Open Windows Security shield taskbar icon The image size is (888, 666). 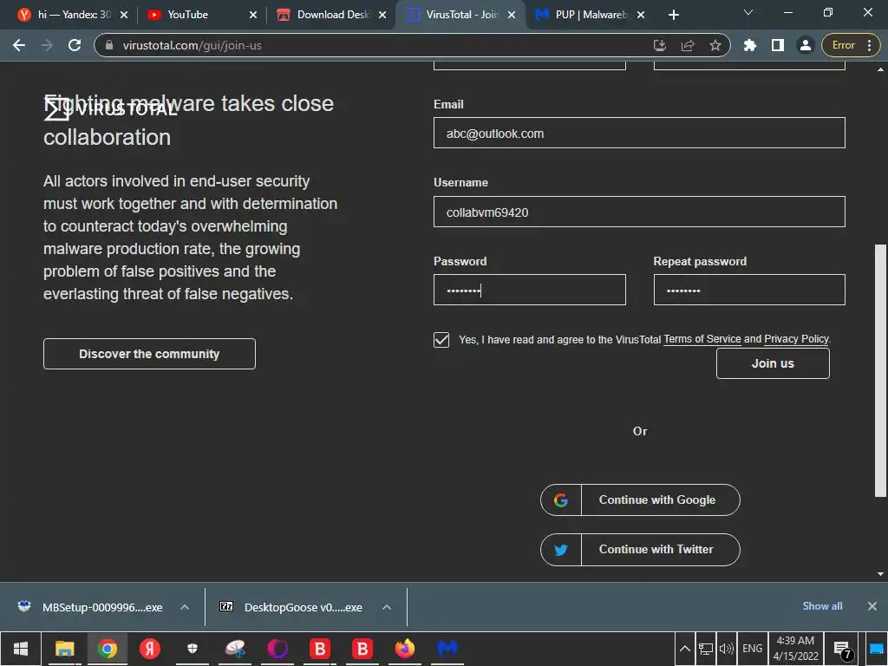pyautogui.click(x=193, y=649)
